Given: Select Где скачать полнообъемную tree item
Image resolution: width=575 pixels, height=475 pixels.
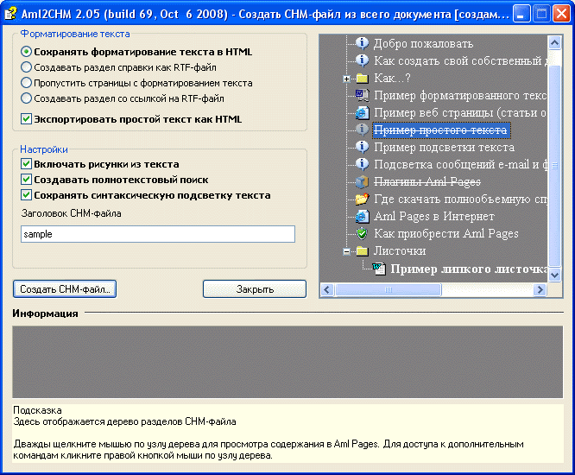Looking at the screenshot, I should (460, 199).
